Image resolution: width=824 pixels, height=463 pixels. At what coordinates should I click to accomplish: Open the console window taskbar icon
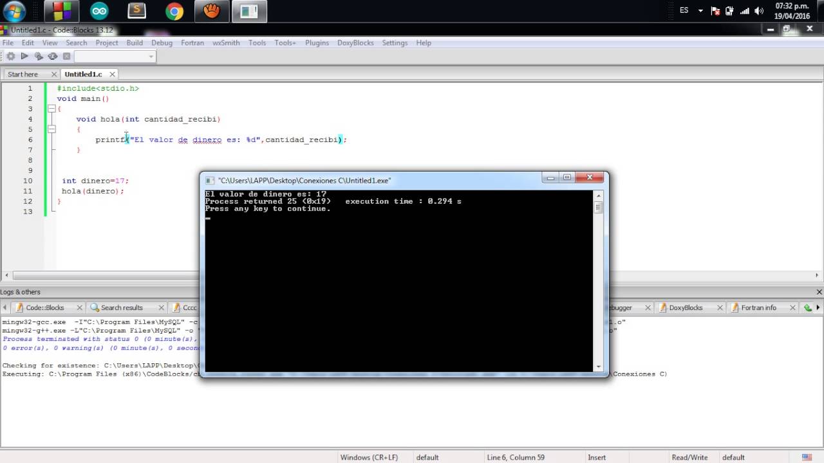point(249,11)
